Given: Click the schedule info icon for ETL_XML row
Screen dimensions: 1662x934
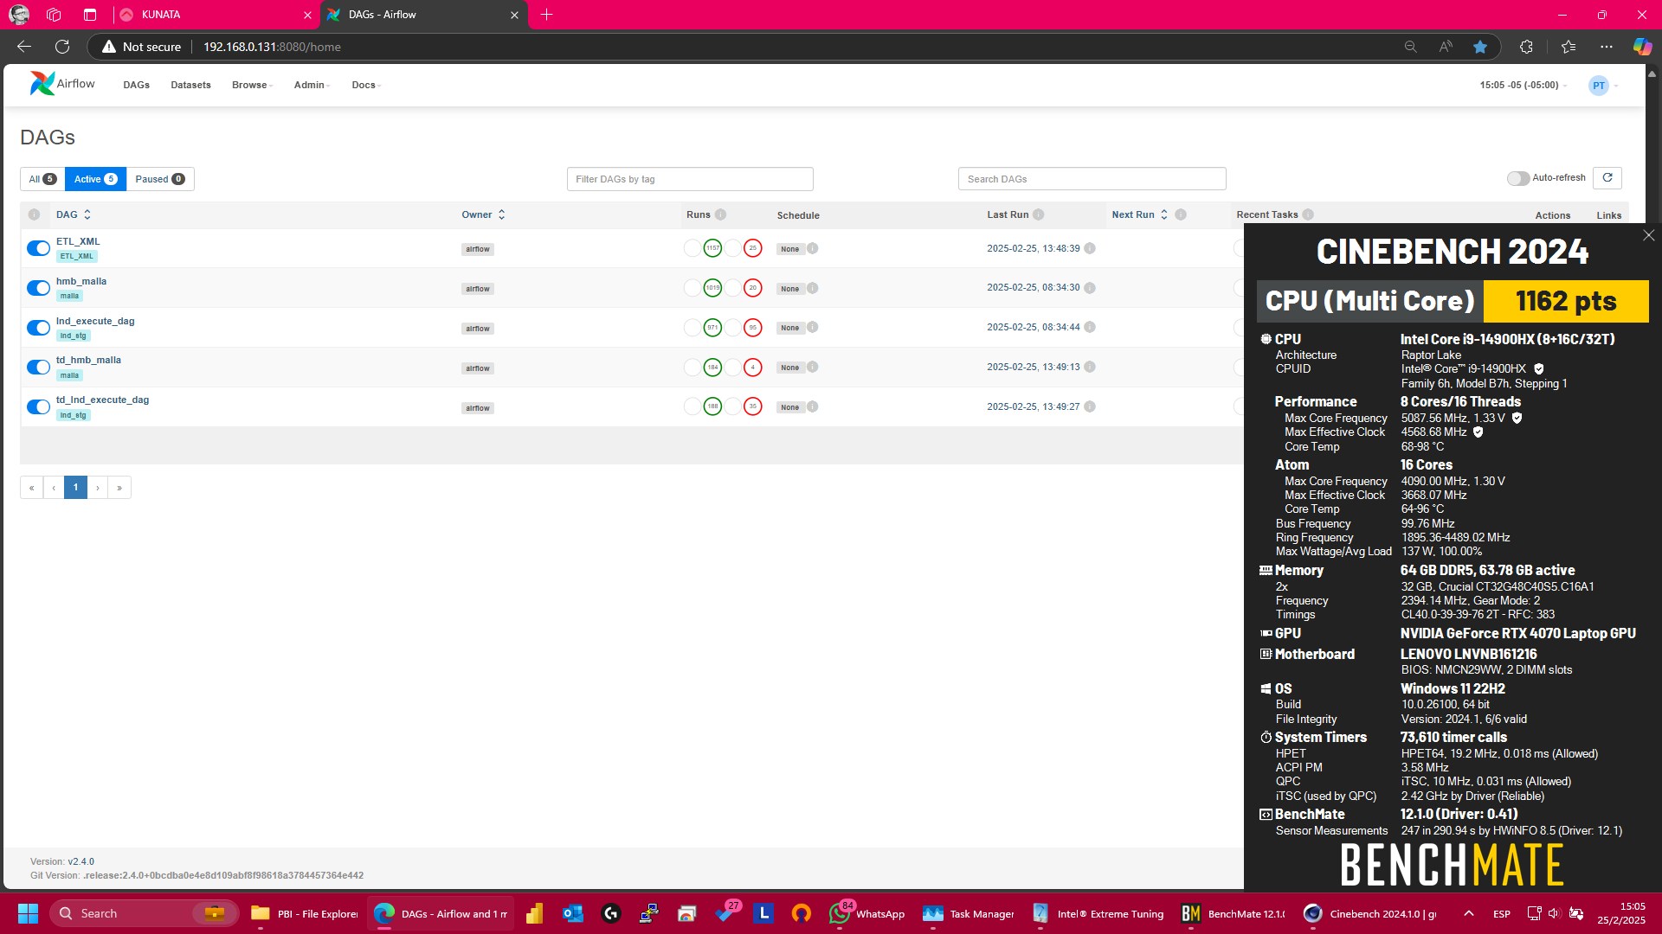Looking at the screenshot, I should [812, 248].
